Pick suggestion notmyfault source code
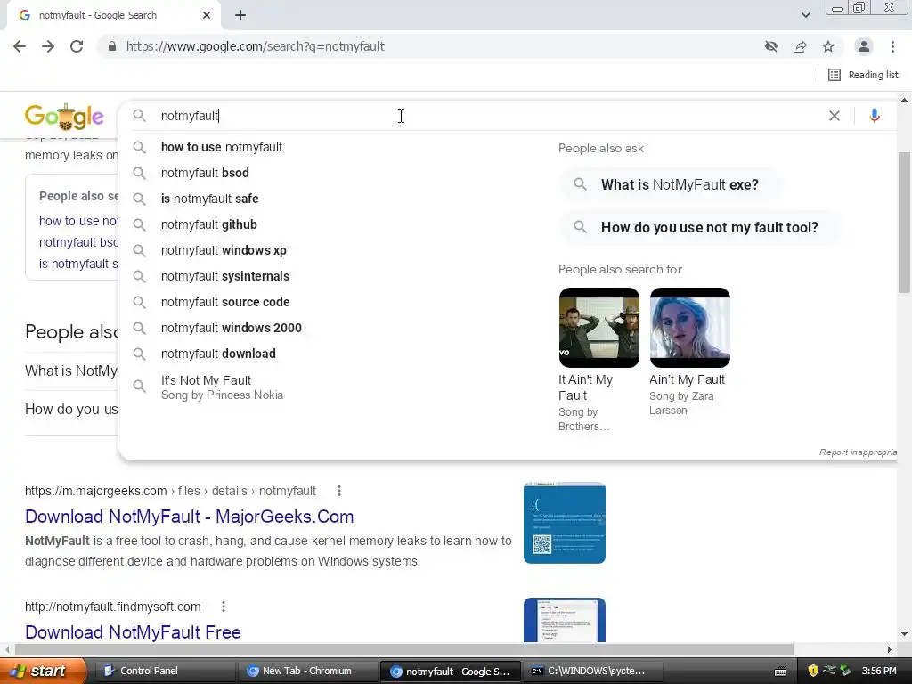Screen dimensions: 912x684 coord(225,302)
